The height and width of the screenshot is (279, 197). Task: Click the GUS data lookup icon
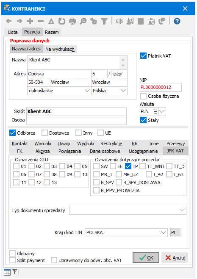point(119,21)
